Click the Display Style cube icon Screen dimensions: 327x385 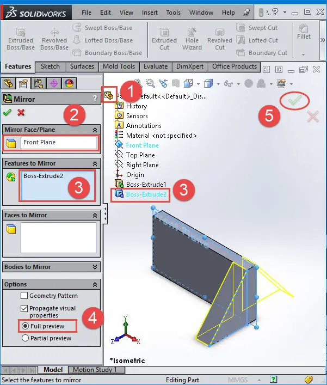(x=208, y=83)
